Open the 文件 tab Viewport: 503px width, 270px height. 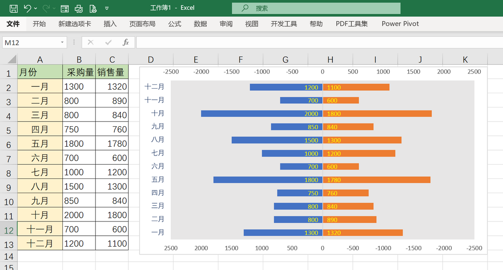click(13, 24)
